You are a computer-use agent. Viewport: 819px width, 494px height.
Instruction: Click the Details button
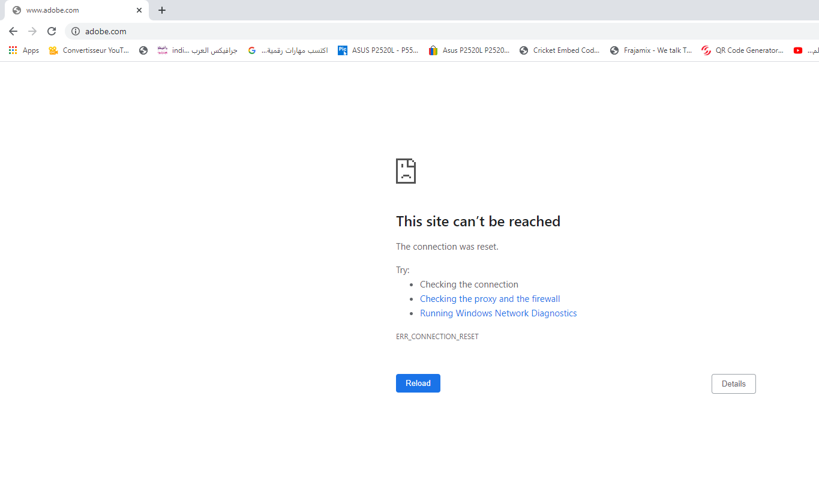pos(733,384)
